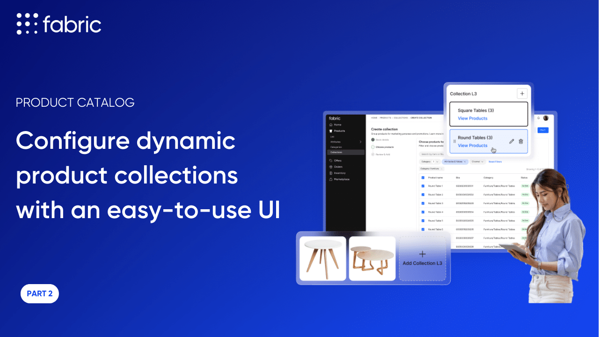Screen dimensions: 599x337
Task: Click the Reset Filters link
Action: 495,161
